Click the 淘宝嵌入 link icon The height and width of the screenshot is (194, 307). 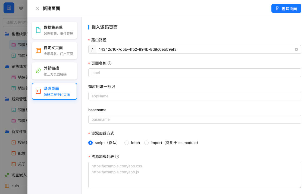(7, 175)
